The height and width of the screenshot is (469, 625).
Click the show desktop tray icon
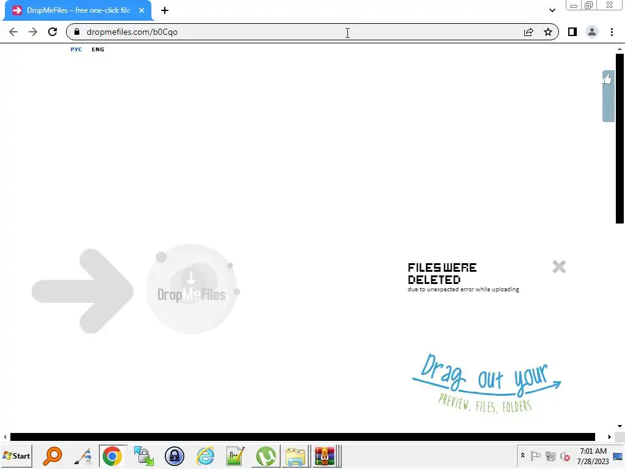(618, 456)
